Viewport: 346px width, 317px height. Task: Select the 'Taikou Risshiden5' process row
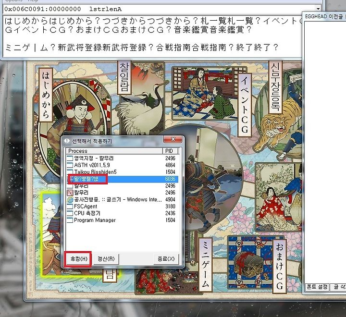pyautogui.click(x=122, y=172)
